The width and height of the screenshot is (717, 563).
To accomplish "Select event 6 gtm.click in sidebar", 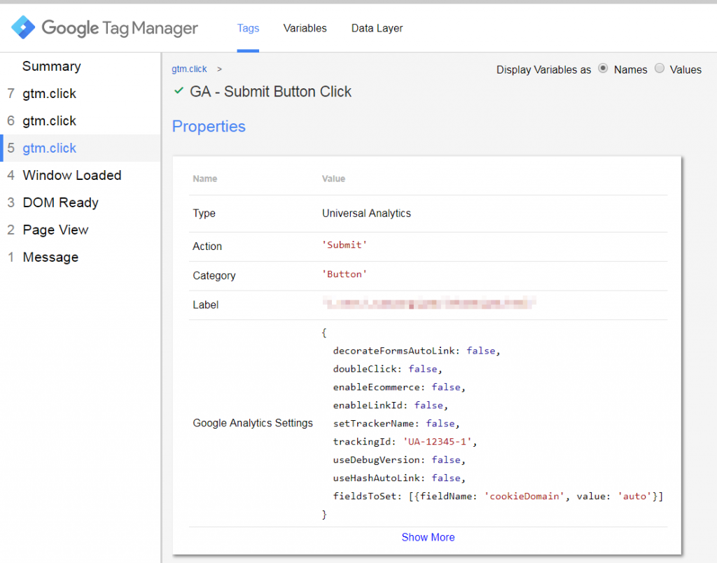I will coord(49,121).
